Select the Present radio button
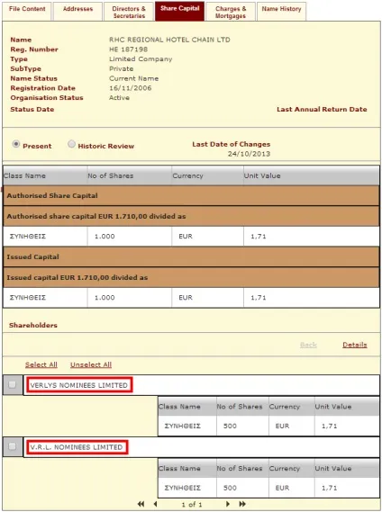This screenshot has width=382, height=512. (15, 144)
